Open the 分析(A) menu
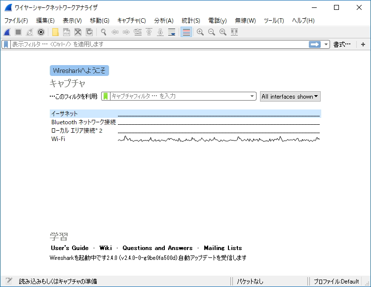371x287 pixels. pyautogui.click(x=164, y=21)
